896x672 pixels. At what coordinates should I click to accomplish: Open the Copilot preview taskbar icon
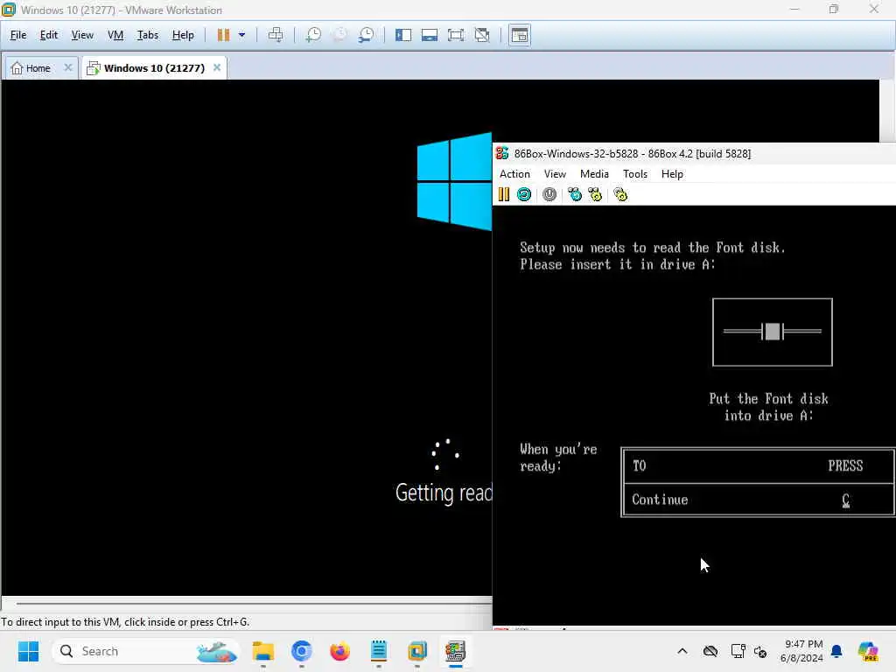click(x=868, y=651)
